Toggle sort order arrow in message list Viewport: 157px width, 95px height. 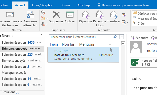[x=110, y=44]
